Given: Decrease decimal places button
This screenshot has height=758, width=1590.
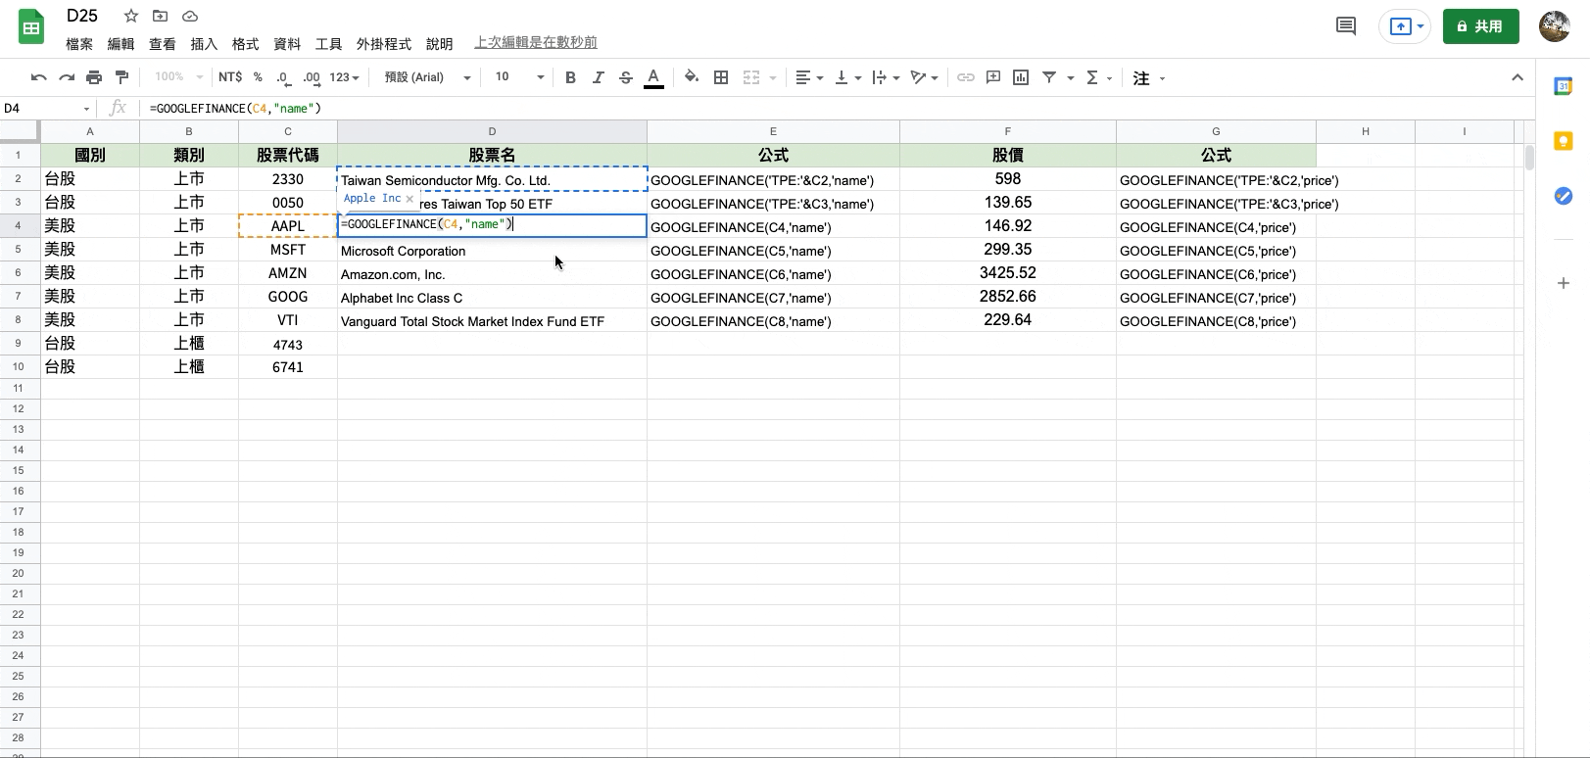Looking at the screenshot, I should [x=282, y=77].
